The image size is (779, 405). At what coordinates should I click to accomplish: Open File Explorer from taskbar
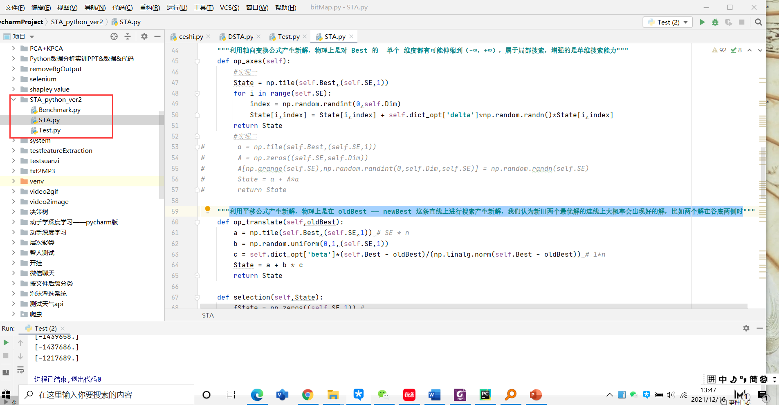333,394
